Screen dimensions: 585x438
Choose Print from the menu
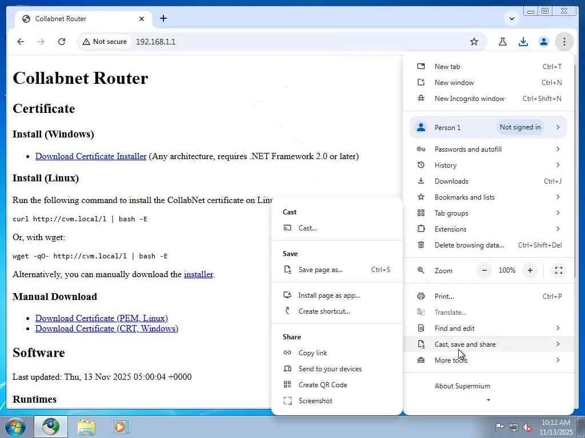coord(489,297)
